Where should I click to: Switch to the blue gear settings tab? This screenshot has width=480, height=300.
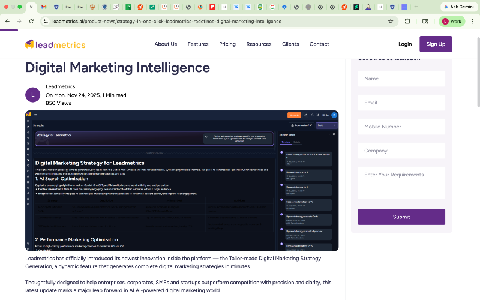[284, 7]
